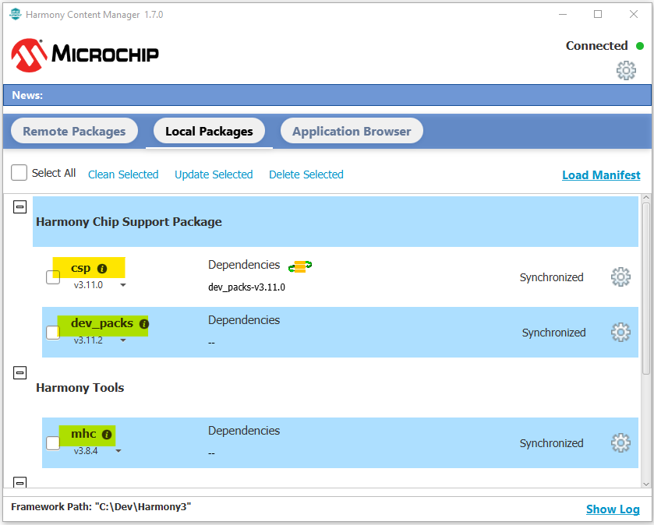The height and width of the screenshot is (525, 654).
Task: Click the csp package info icon
Action: [102, 269]
